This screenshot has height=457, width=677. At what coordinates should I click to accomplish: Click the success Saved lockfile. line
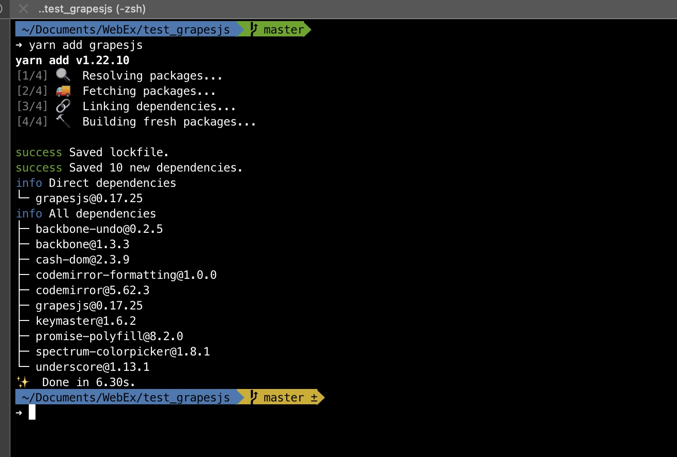(x=92, y=152)
